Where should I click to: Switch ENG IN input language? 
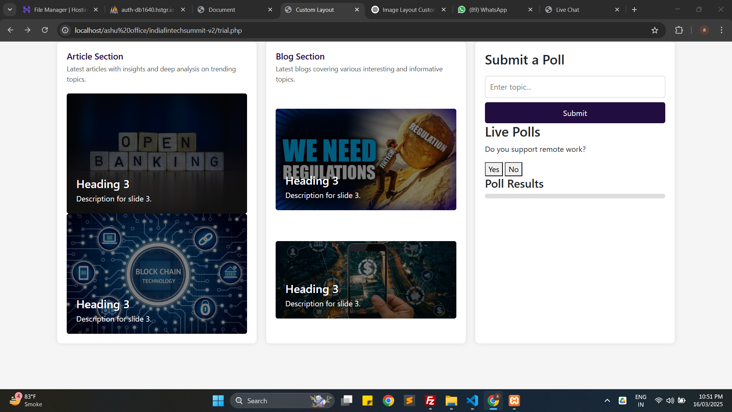[641, 401]
